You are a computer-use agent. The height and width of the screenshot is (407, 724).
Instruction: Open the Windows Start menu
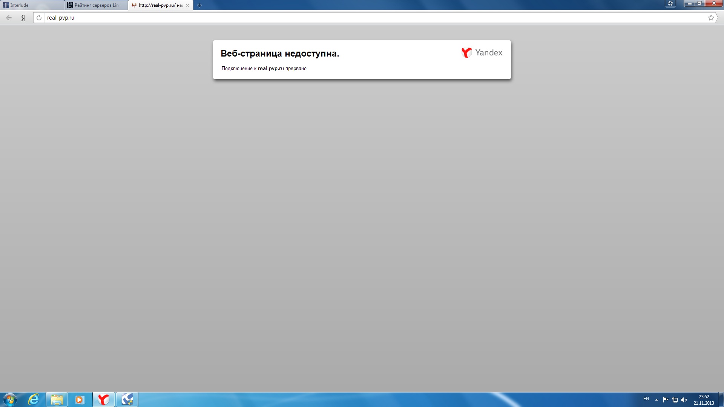pyautogui.click(x=10, y=399)
